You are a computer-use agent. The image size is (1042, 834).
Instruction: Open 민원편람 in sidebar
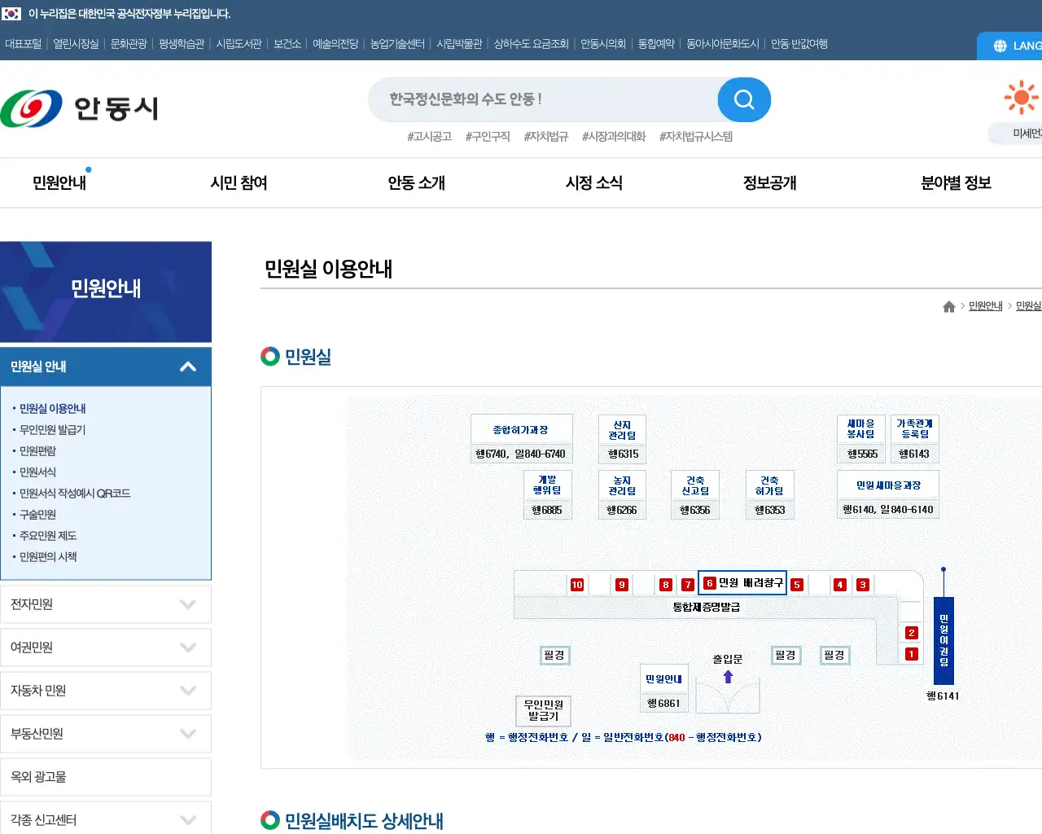[37, 451]
